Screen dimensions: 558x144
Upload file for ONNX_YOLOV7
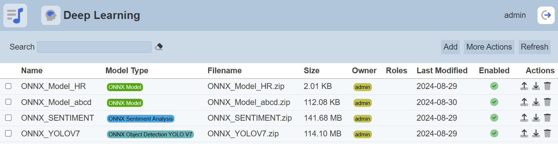[x=524, y=133]
